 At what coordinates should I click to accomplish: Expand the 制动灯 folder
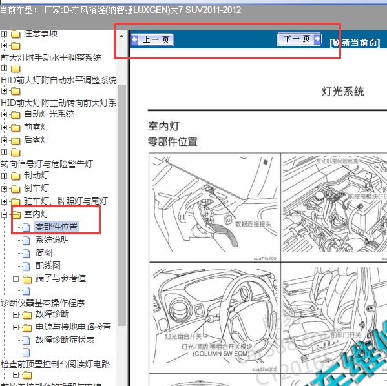coord(4,176)
